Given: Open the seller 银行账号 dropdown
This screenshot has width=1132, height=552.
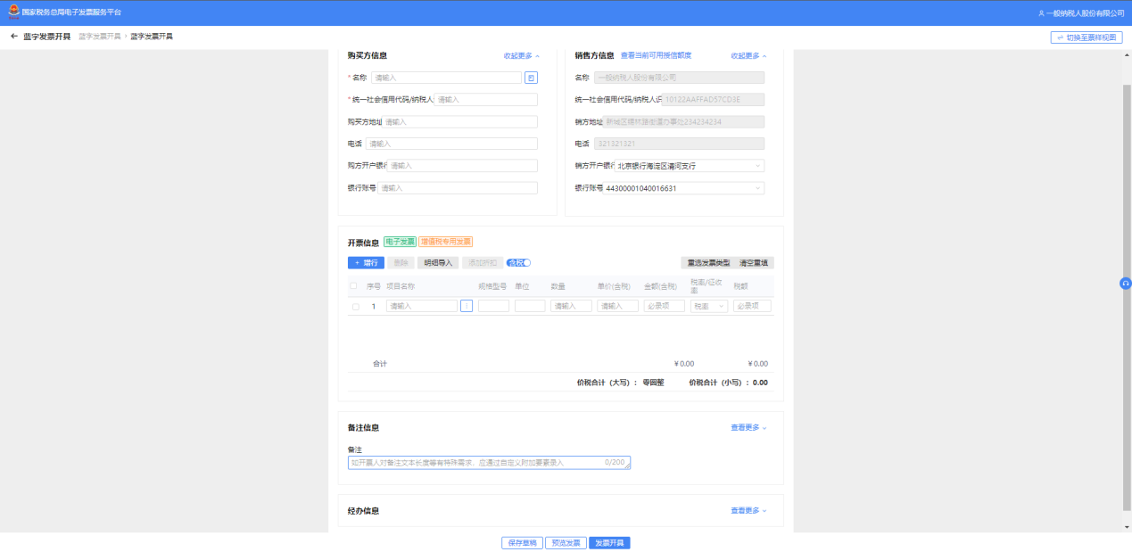Looking at the screenshot, I should [684, 188].
